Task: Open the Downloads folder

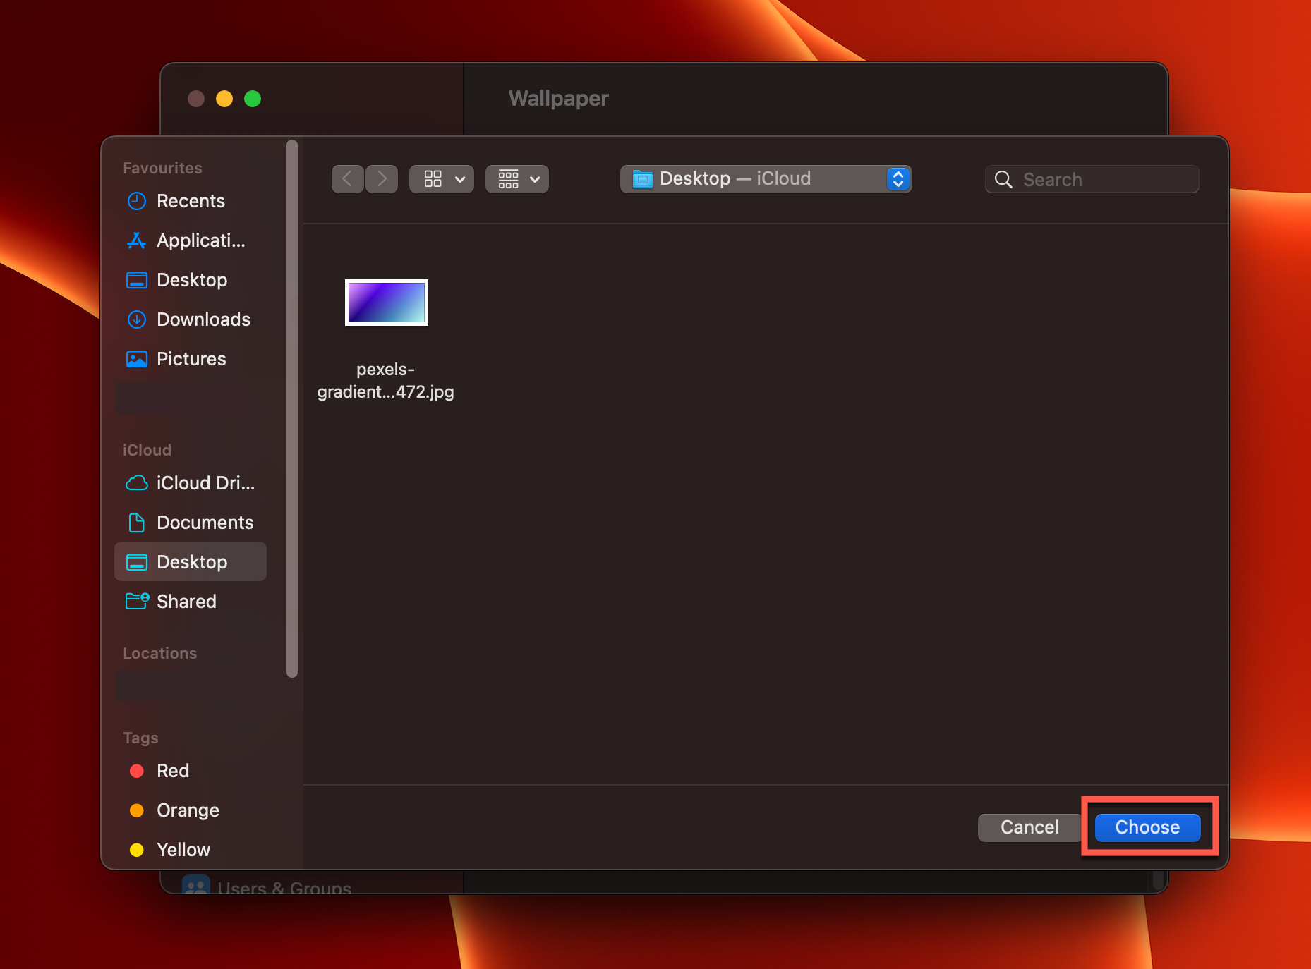Action: (203, 319)
